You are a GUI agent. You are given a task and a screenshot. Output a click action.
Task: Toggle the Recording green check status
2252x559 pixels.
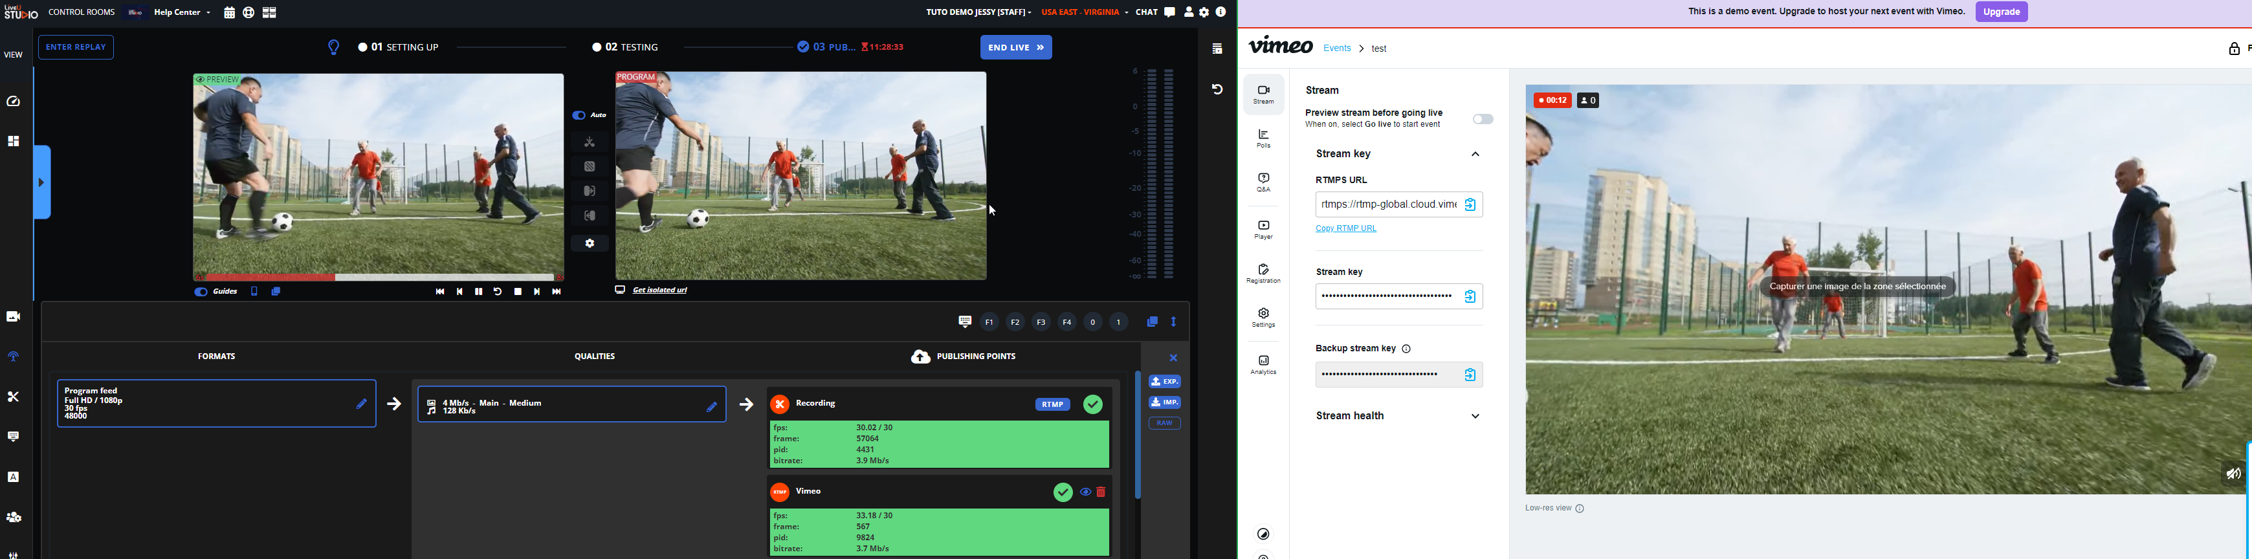click(x=1093, y=404)
